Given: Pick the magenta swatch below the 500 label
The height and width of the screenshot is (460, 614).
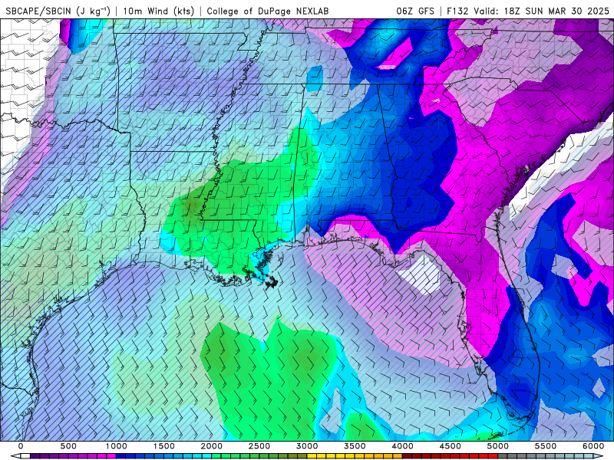Looking at the screenshot, I should (73, 456).
